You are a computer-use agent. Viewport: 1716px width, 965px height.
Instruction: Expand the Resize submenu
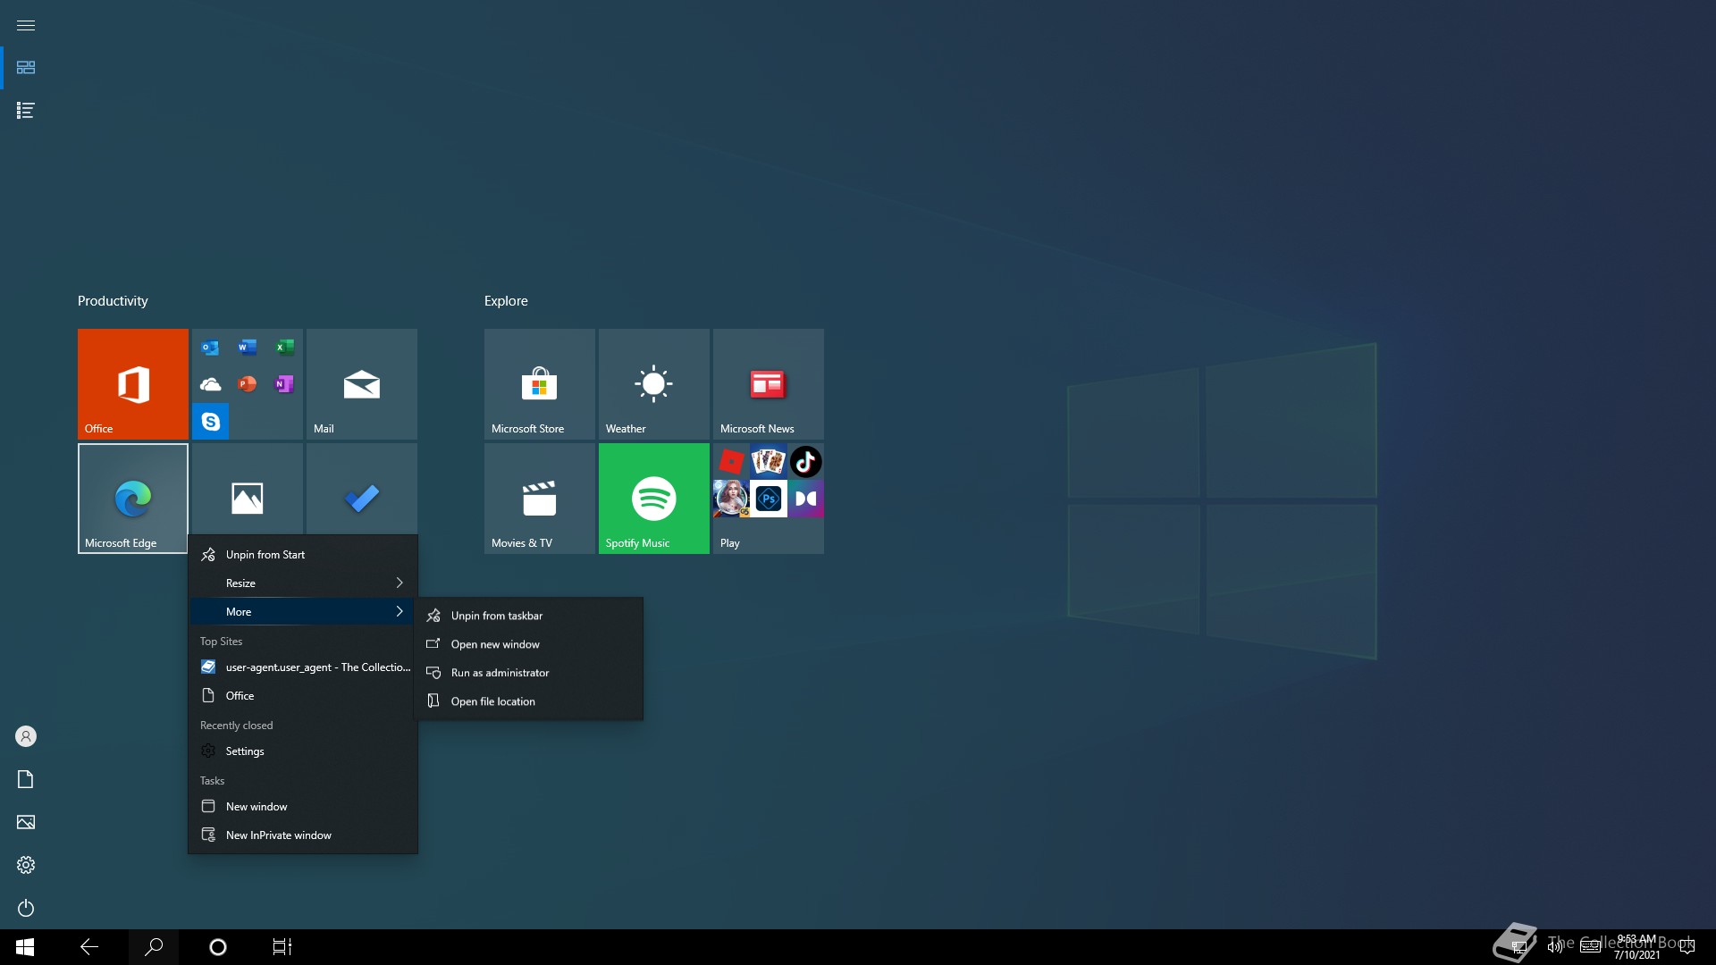coord(303,583)
